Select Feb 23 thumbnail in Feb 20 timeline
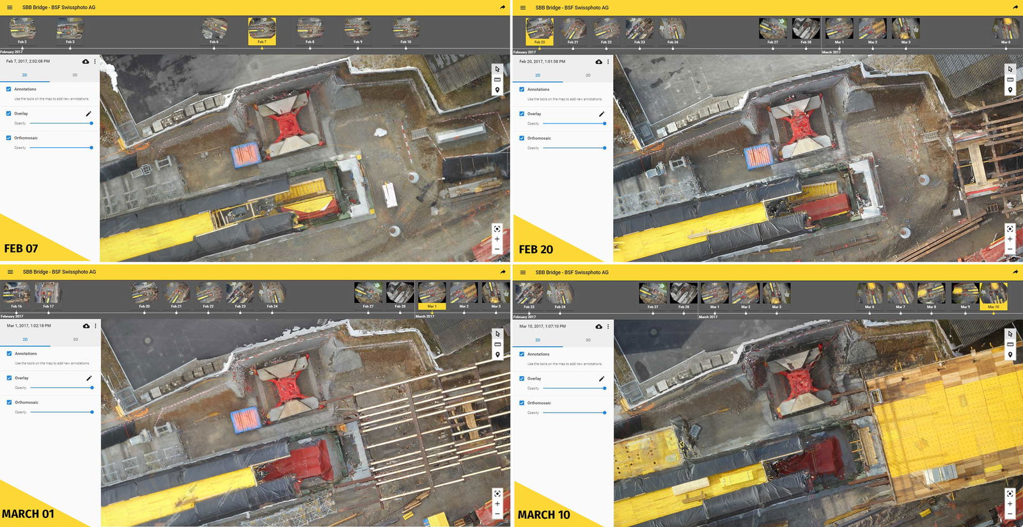 click(639, 30)
